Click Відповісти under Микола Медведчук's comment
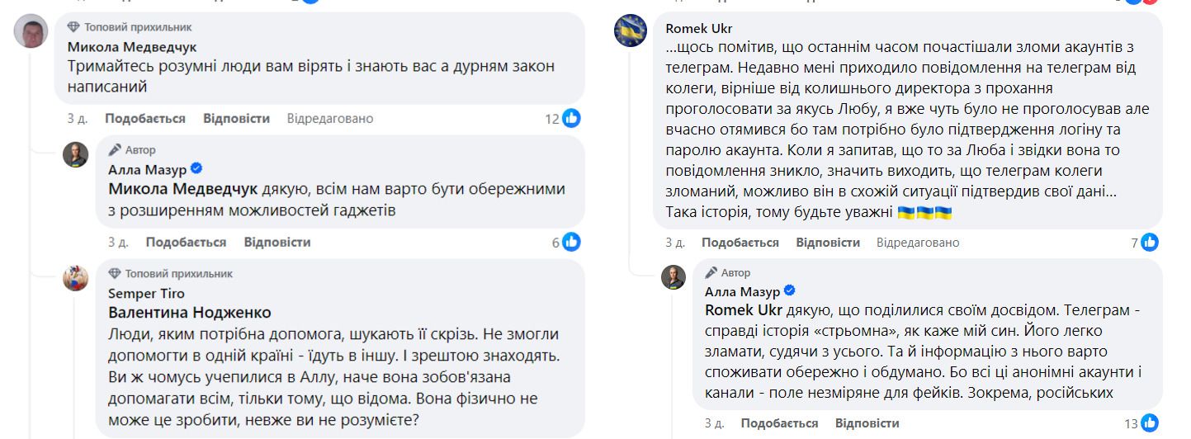Screen dimensions: 1191x439 pos(237,119)
